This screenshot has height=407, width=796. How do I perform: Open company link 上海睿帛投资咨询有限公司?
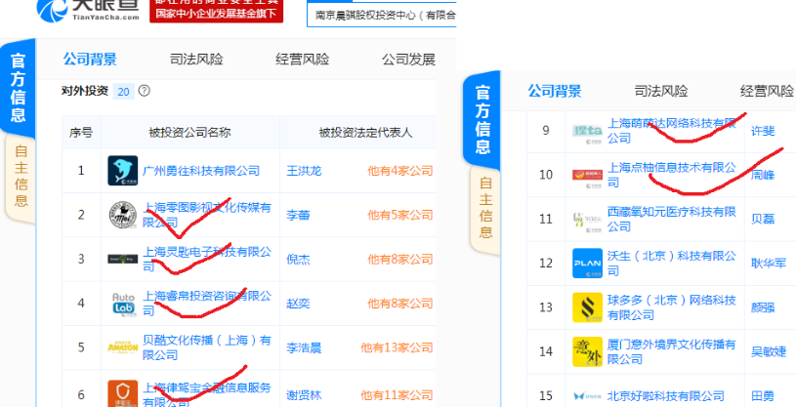tap(207, 303)
